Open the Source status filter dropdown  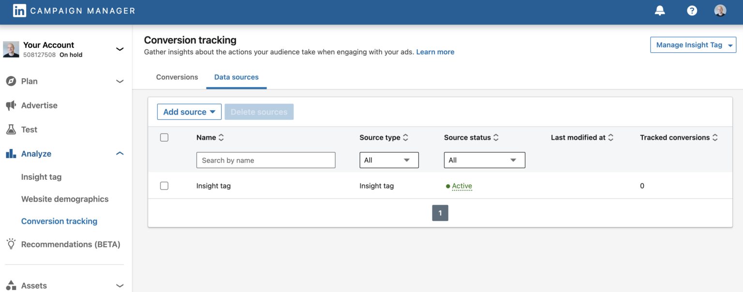click(x=484, y=160)
